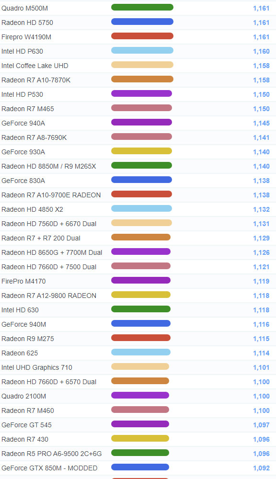The height and width of the screenshot is (479, 276).
Task: Click score 1,092 for GeForce GTX 850M
Action: (261, 468)
